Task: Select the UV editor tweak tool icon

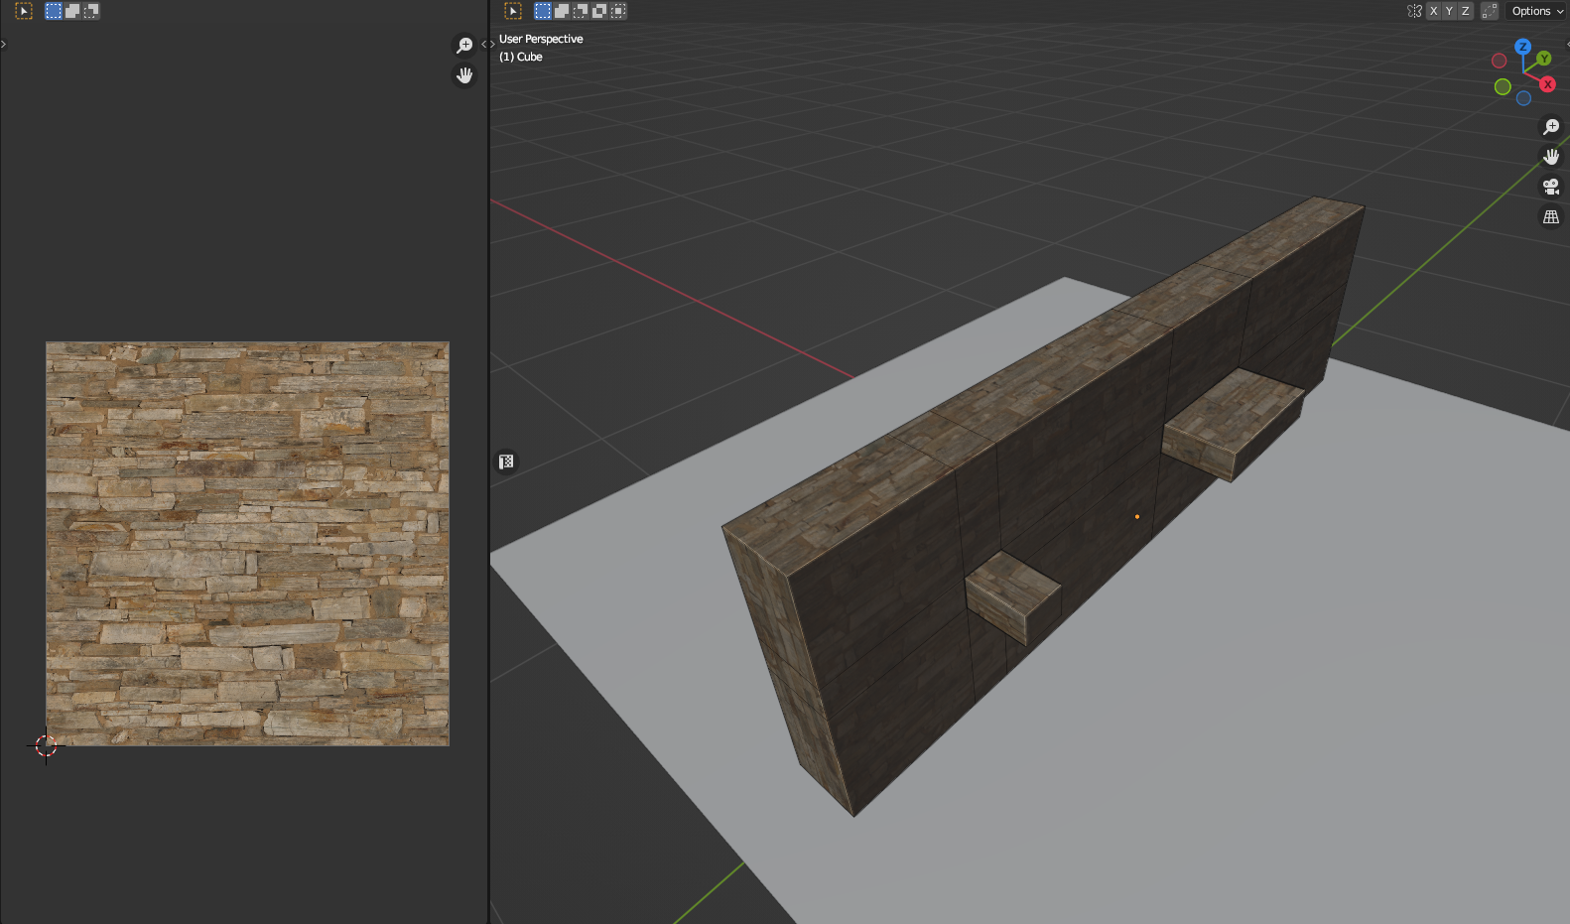Action: 24,11
